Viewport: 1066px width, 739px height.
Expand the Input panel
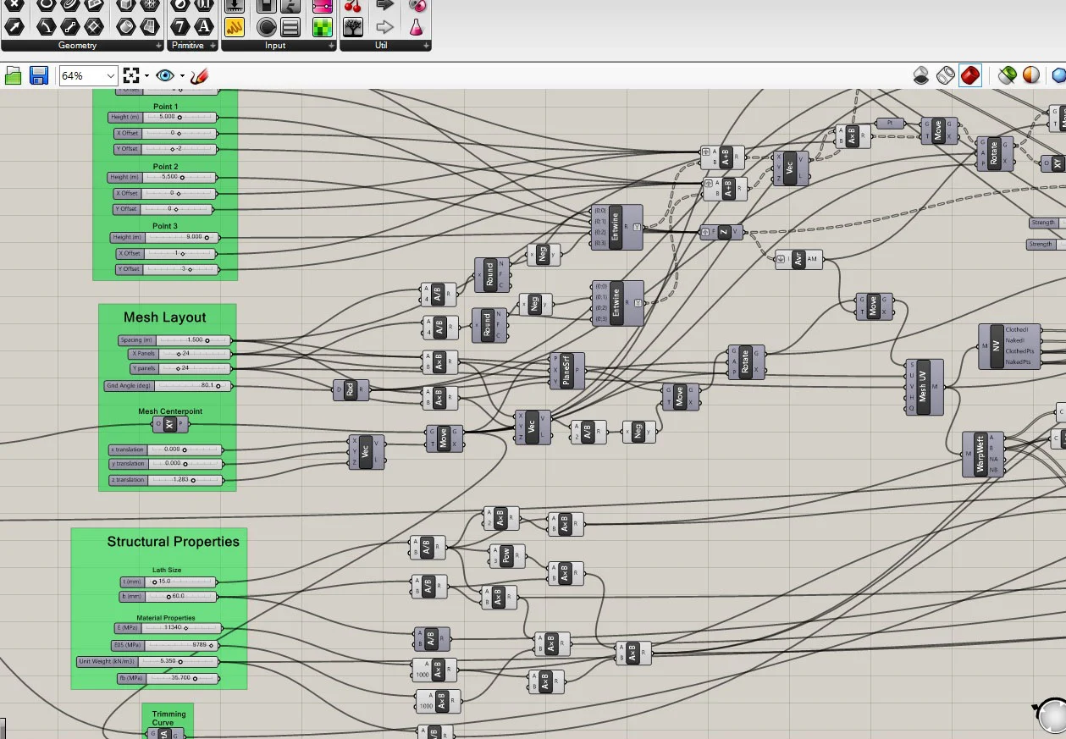pyautogui.click(x=331, y=45)
